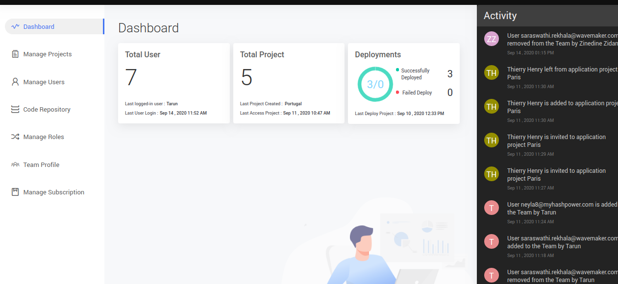
Task: Click the Manage Projects clipboard icon
Action: (15, 54)
